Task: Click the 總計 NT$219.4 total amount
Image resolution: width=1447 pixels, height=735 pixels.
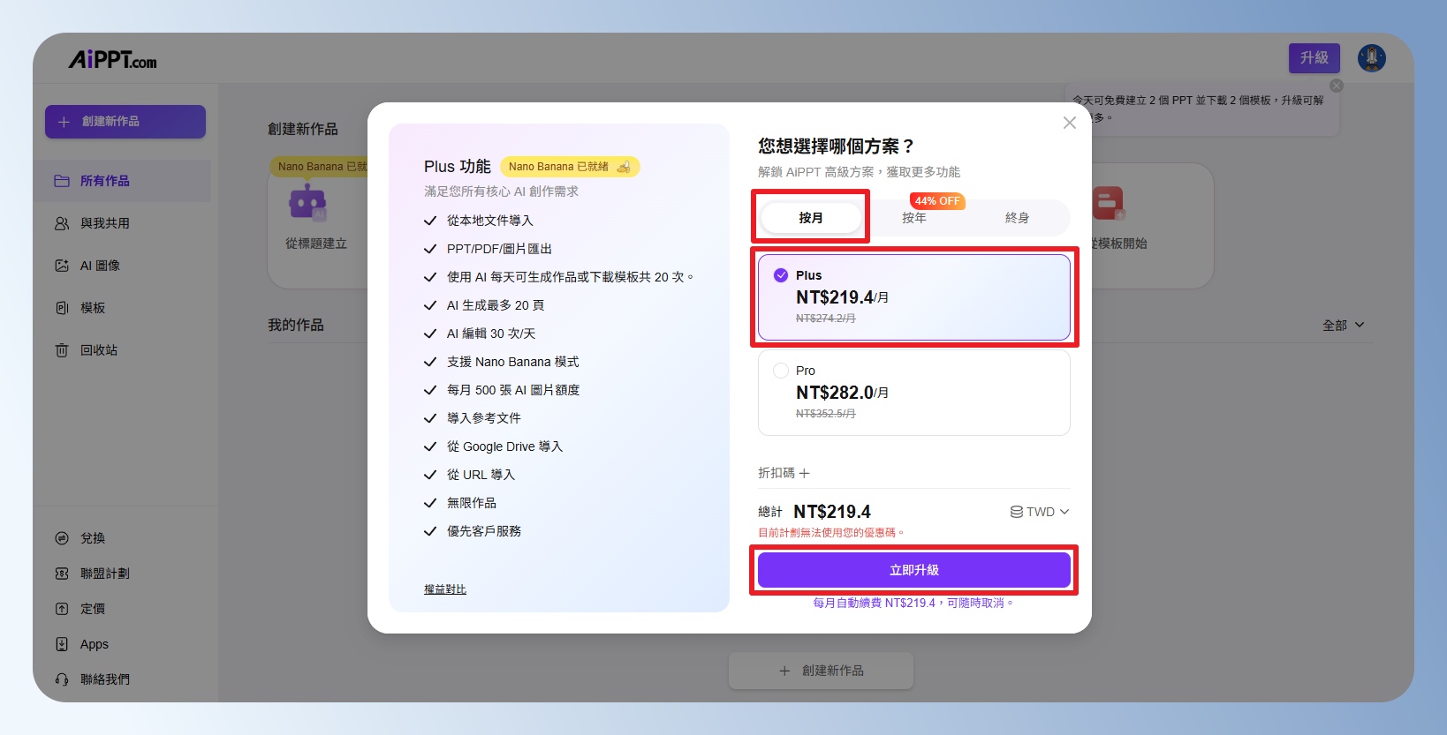Action: [x=832, y=512]
